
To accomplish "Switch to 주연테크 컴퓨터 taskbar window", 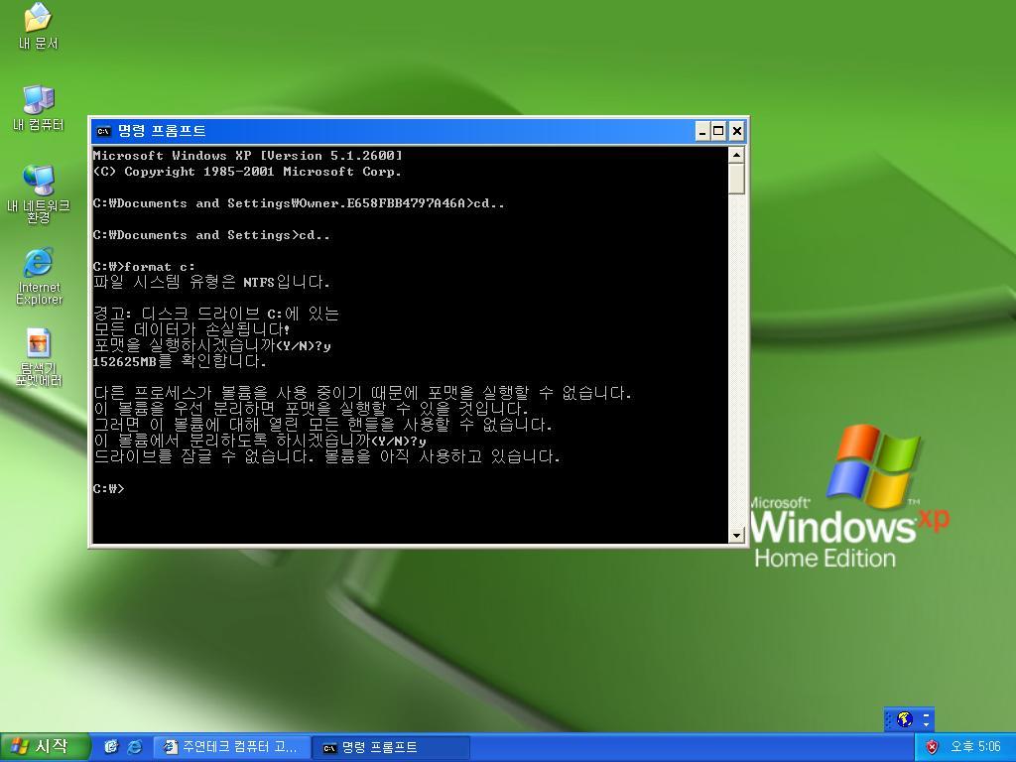I will (x=230, y=747).
